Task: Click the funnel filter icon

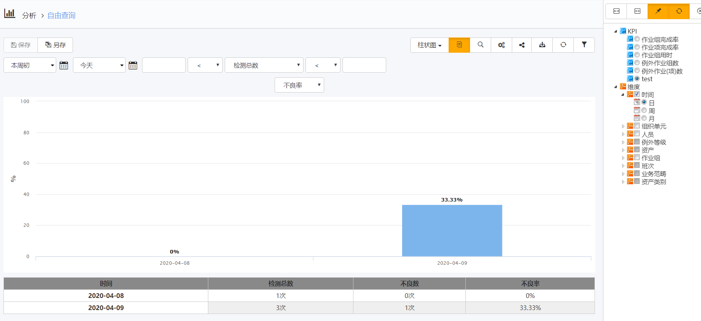Action: click(x=584, y=45)
